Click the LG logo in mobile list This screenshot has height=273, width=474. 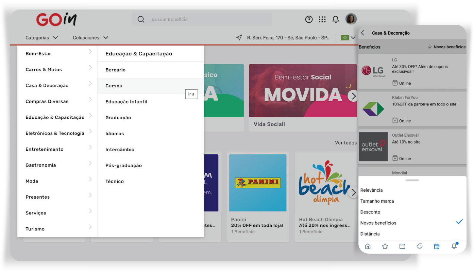(x=373, y=71)
